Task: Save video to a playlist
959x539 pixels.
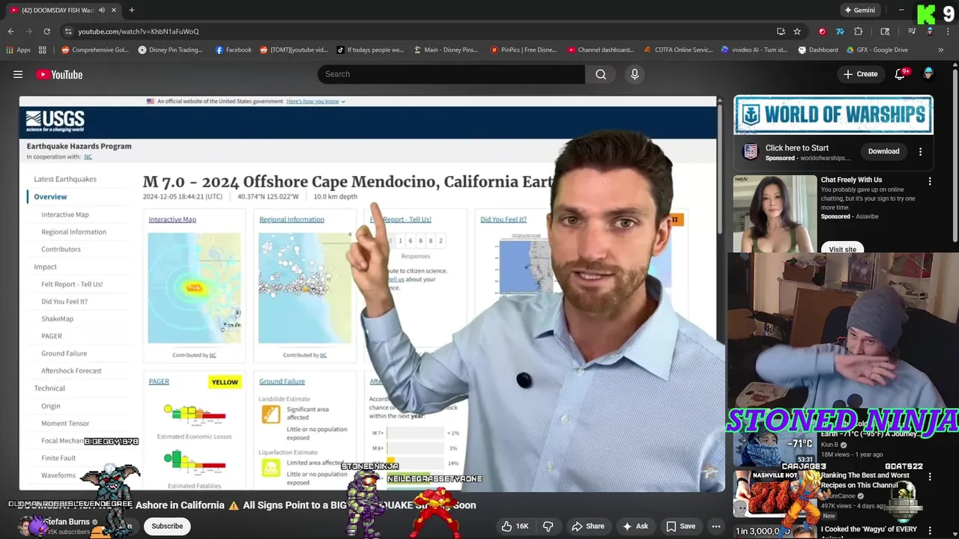Action: pyautogui.click(x=680, y=526)
